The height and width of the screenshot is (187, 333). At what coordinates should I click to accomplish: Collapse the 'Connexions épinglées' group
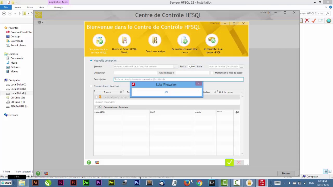click(x=96, y=97)
